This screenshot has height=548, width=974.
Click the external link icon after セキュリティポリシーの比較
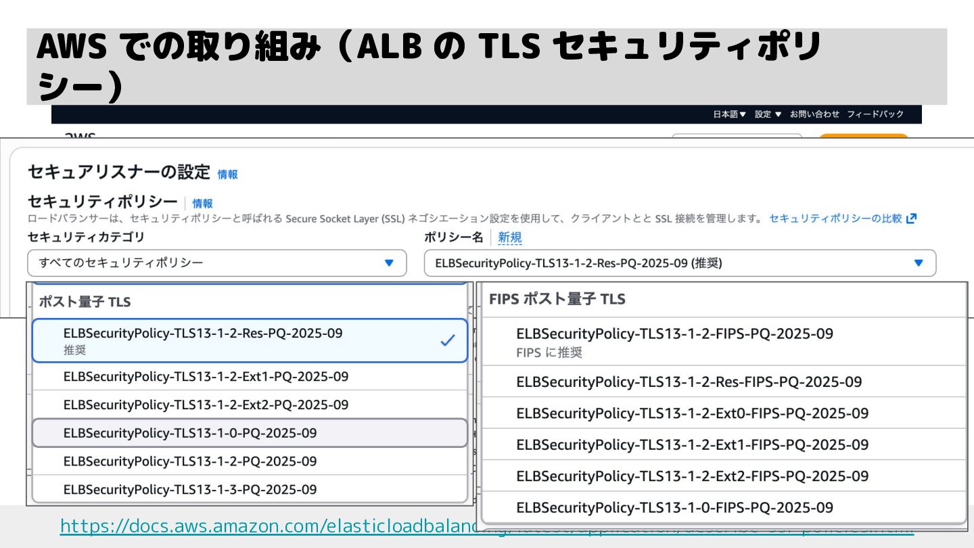(911, 219)
